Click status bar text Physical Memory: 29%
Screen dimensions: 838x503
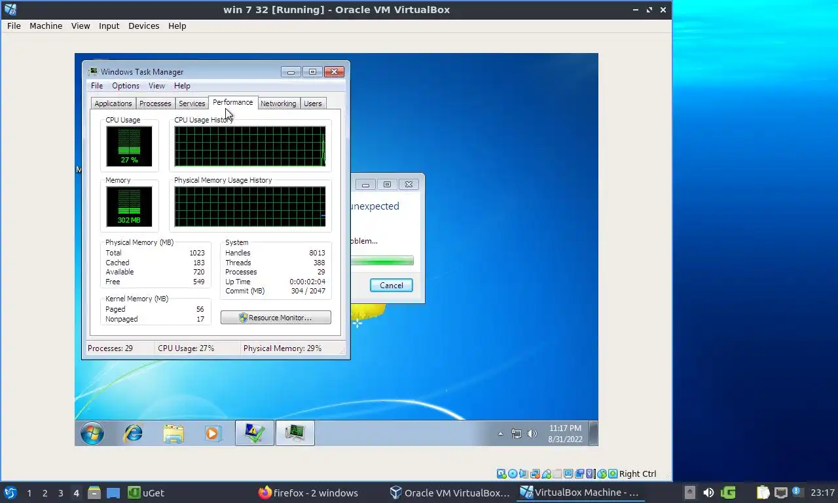tap(282, 348)
